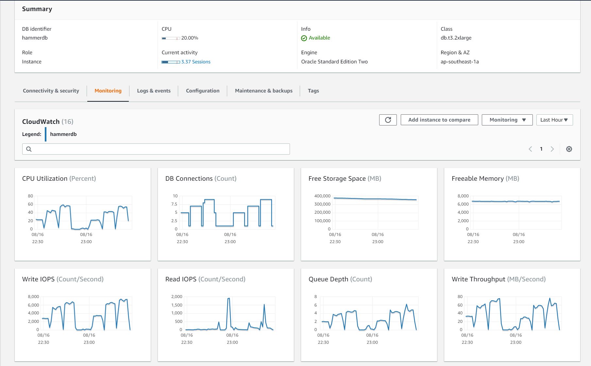Expand the Last Hour time range dropdown

554,120
